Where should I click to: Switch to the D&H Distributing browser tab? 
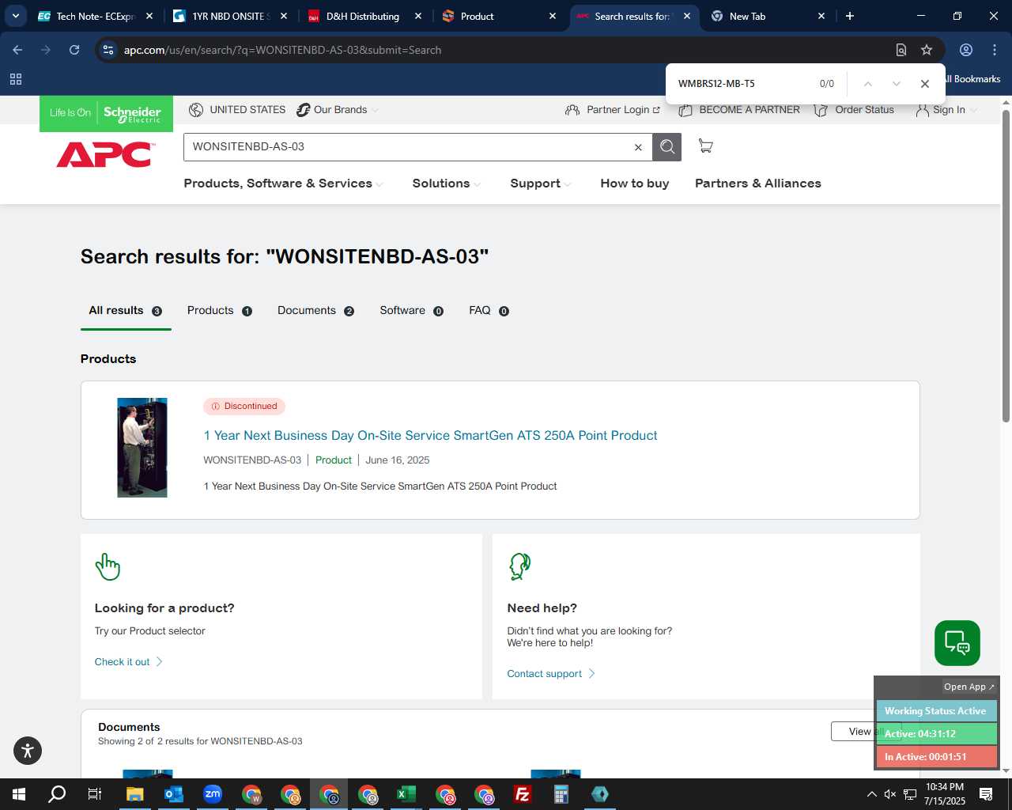click(363, 16)
